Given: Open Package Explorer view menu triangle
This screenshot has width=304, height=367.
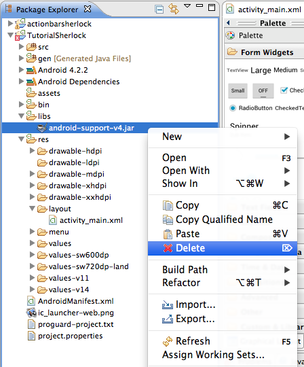Looking at the screenshot, I should [x=187, y=6].
